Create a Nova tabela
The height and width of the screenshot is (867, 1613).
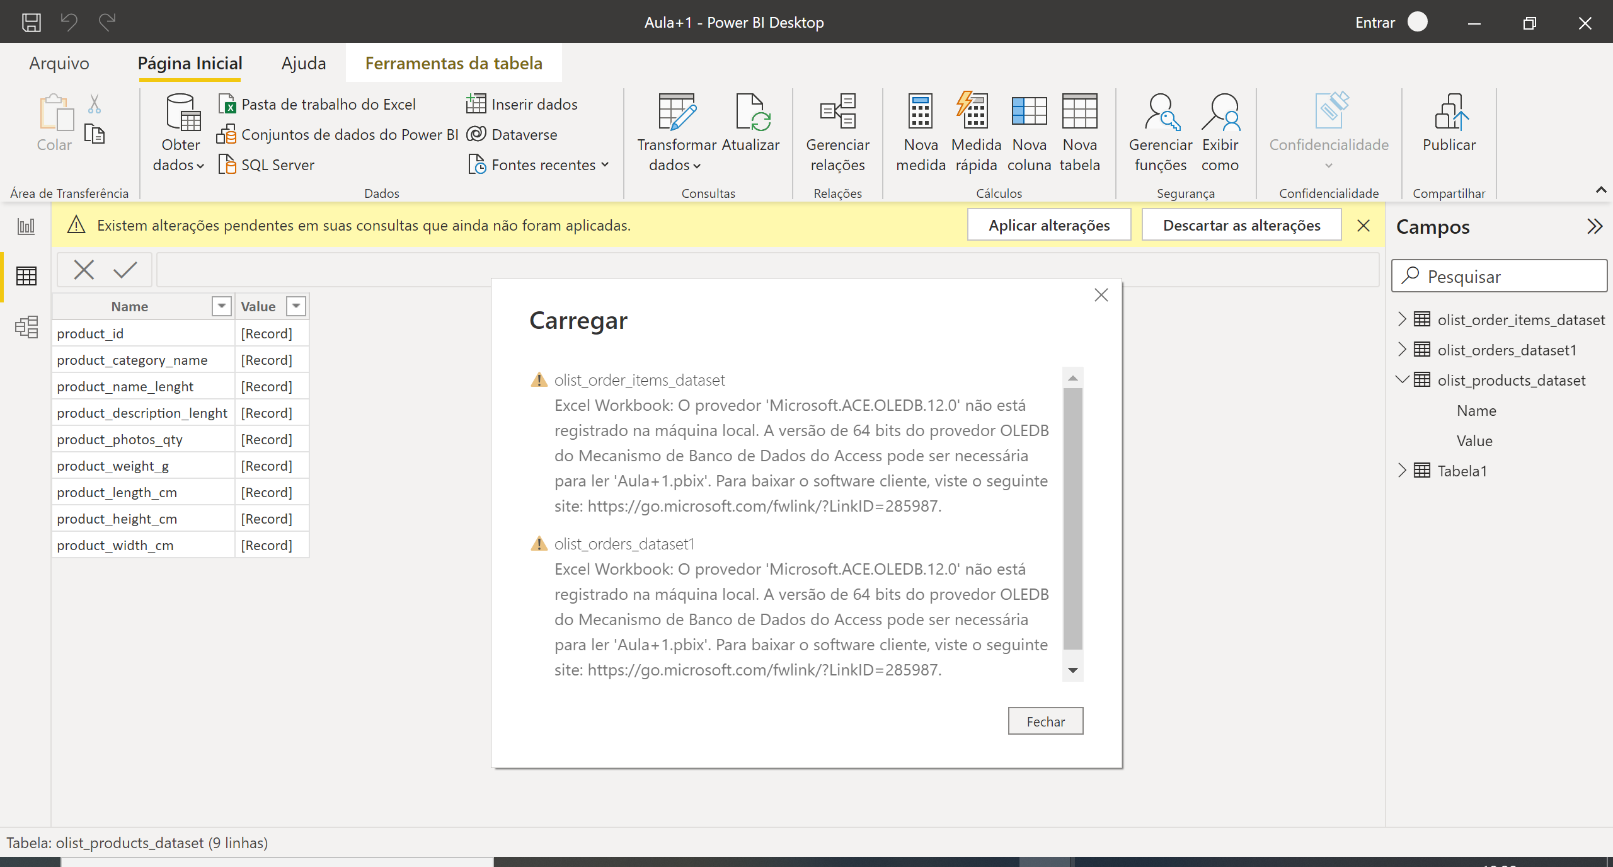click(x=1079, y=132)
